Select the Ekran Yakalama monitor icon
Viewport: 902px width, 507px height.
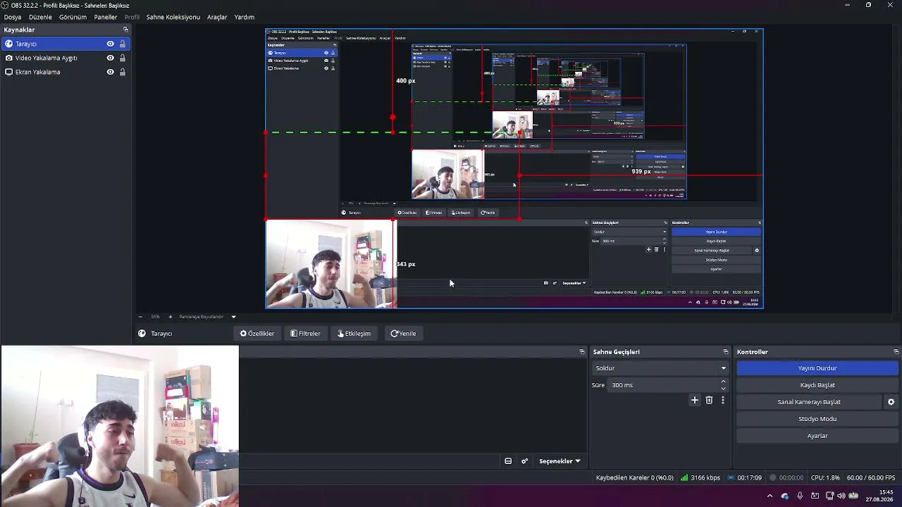click(x=8, y=72)
